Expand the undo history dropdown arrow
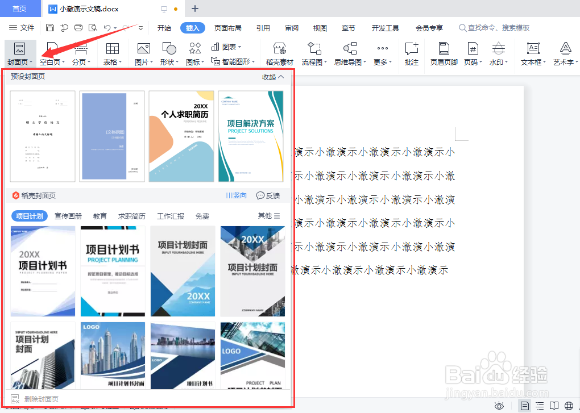Viewport: 580px width, 413px height. [x=115, y=28]
